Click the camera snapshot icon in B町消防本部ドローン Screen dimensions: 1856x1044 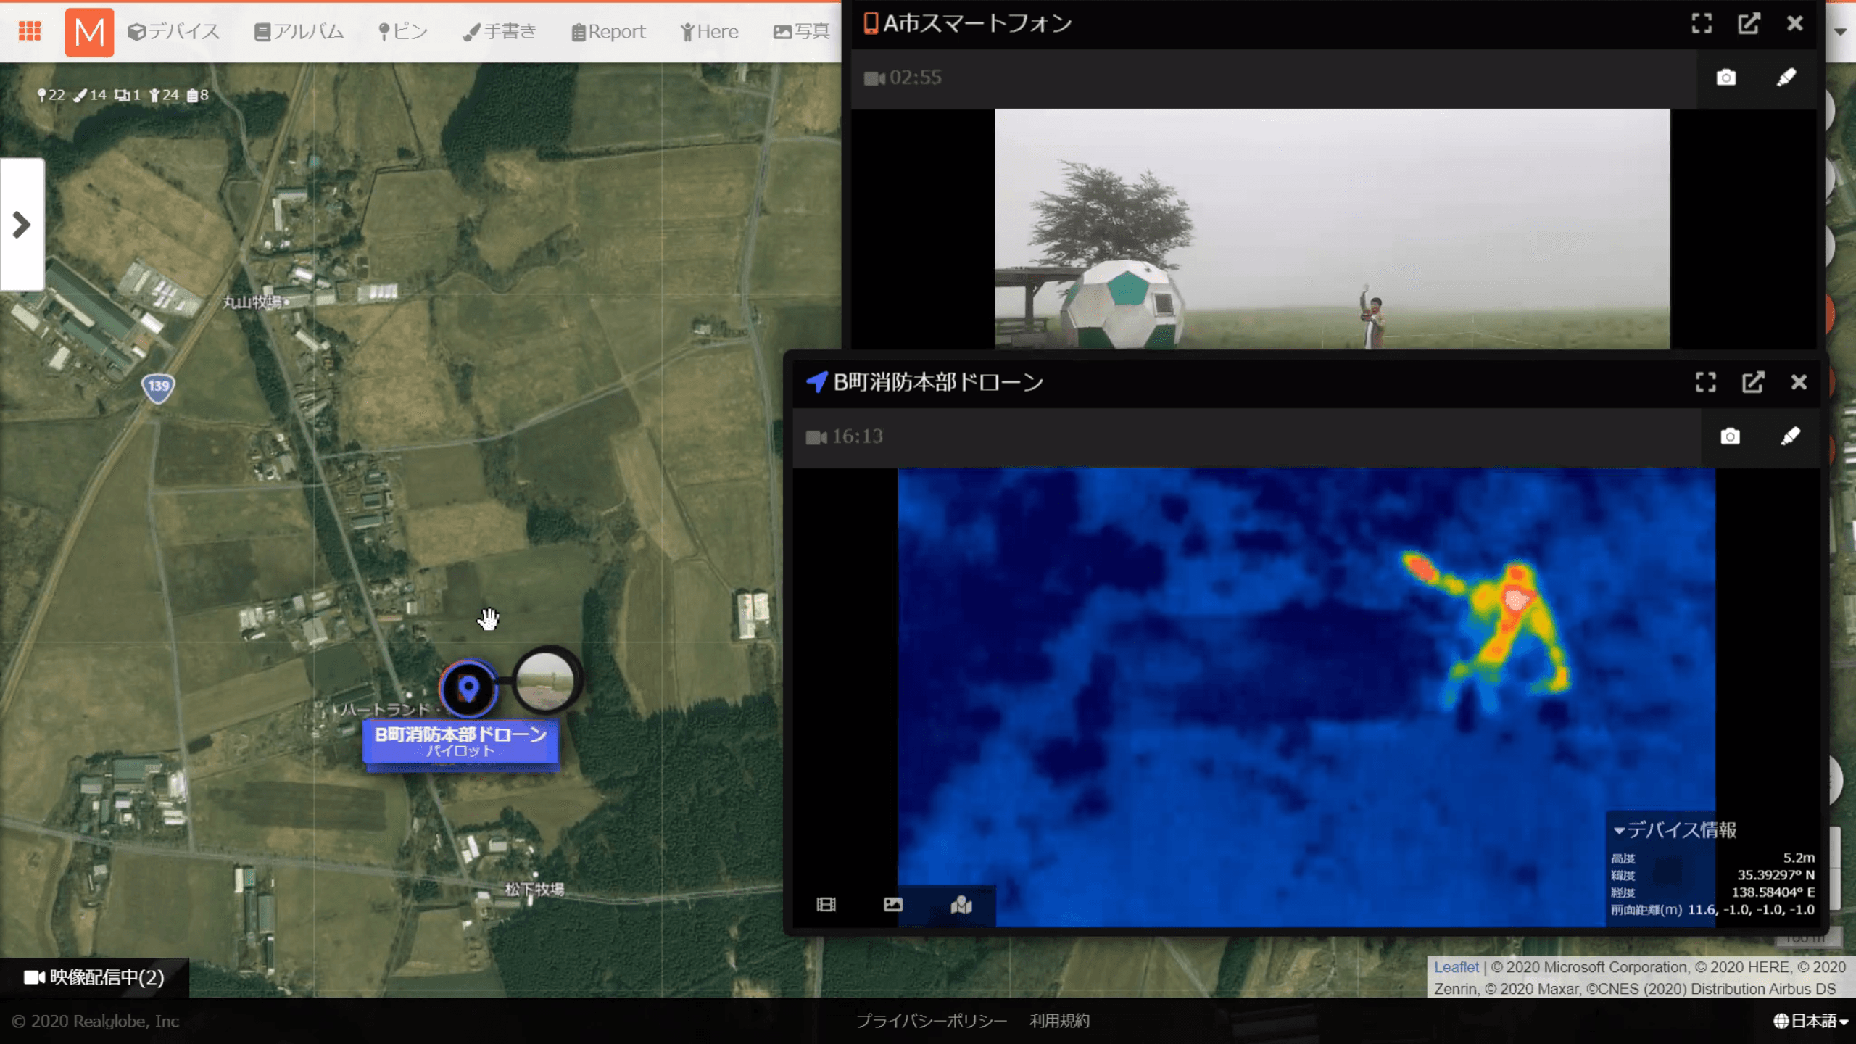[1730, 437]
